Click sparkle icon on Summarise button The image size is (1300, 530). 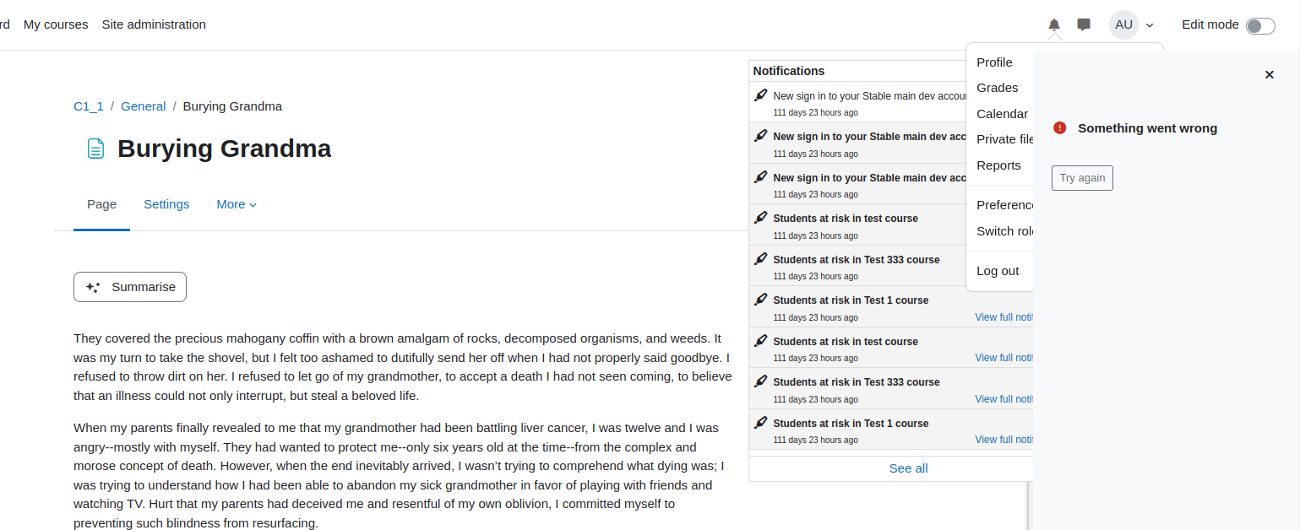[x=94, y=287]
